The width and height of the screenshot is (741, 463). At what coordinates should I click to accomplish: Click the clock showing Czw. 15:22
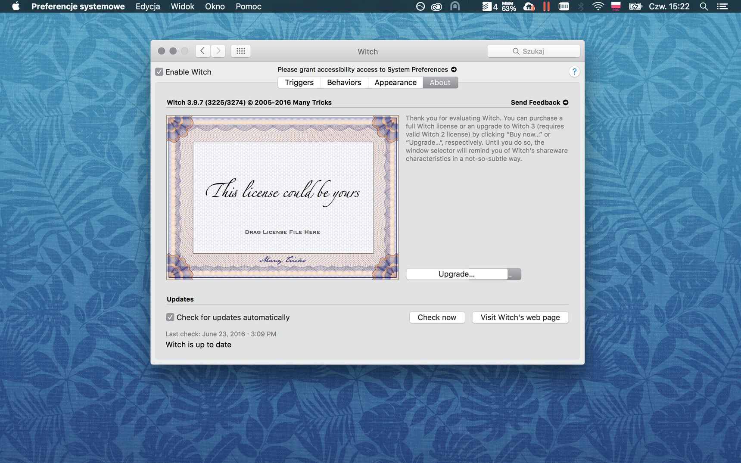pos(669,6)
